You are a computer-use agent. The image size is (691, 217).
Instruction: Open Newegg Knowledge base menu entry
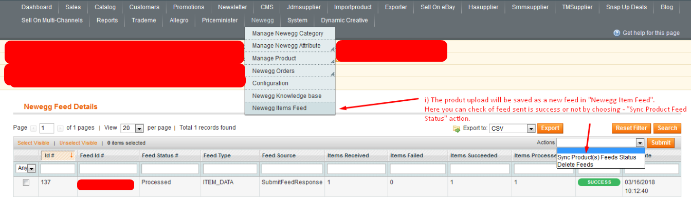click(290, 96)
